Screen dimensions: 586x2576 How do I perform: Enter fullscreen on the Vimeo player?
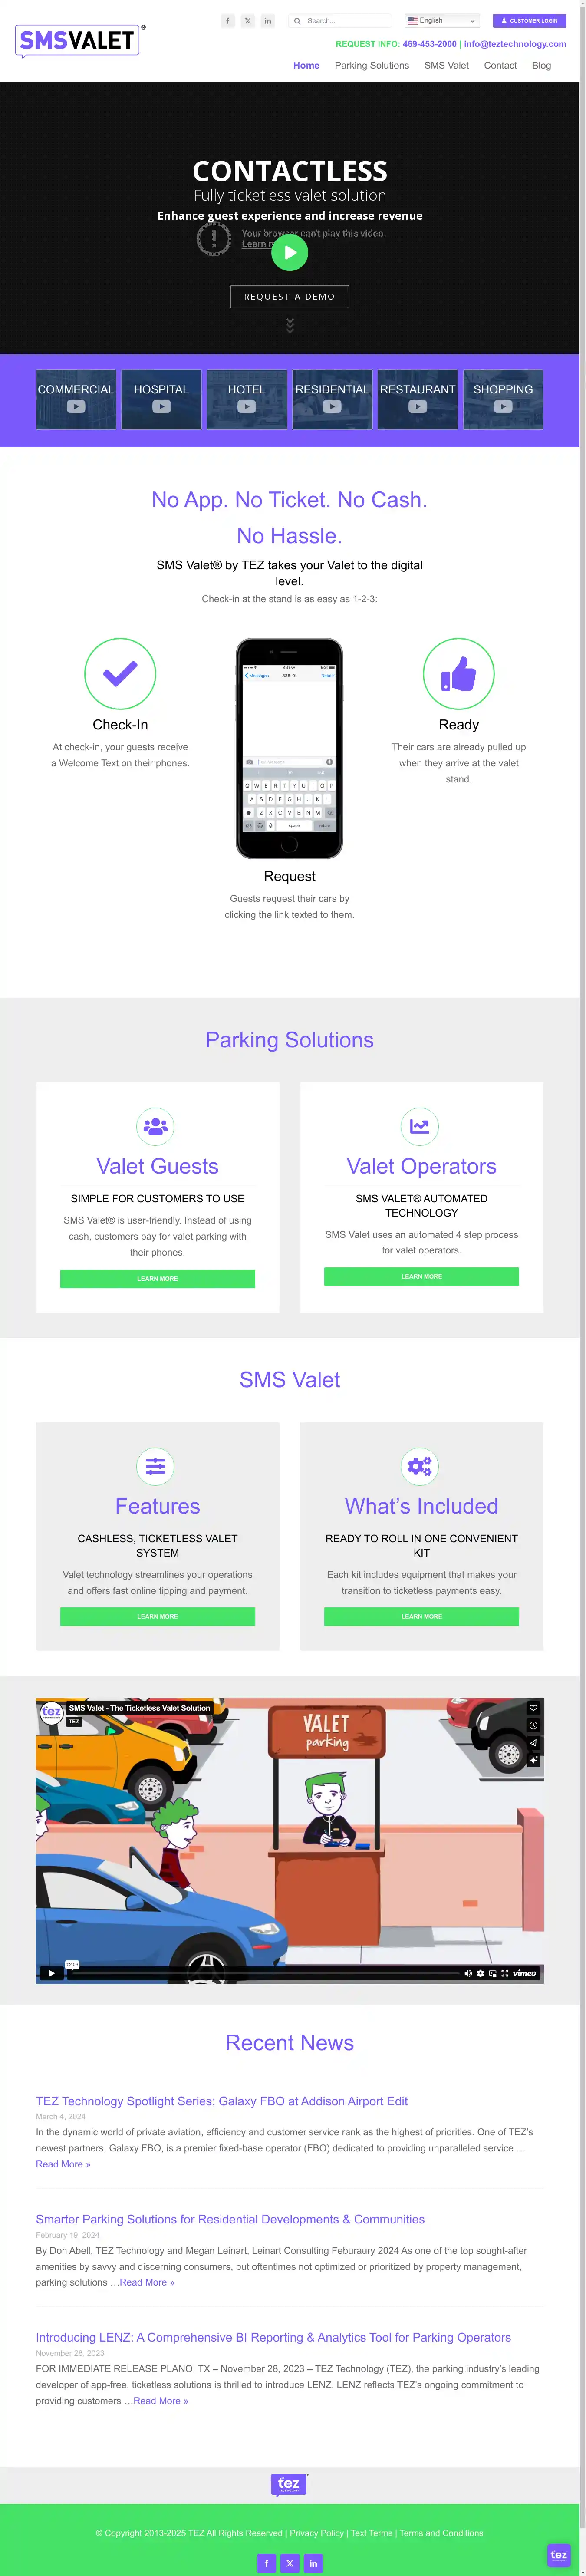tap(504, 1973)
